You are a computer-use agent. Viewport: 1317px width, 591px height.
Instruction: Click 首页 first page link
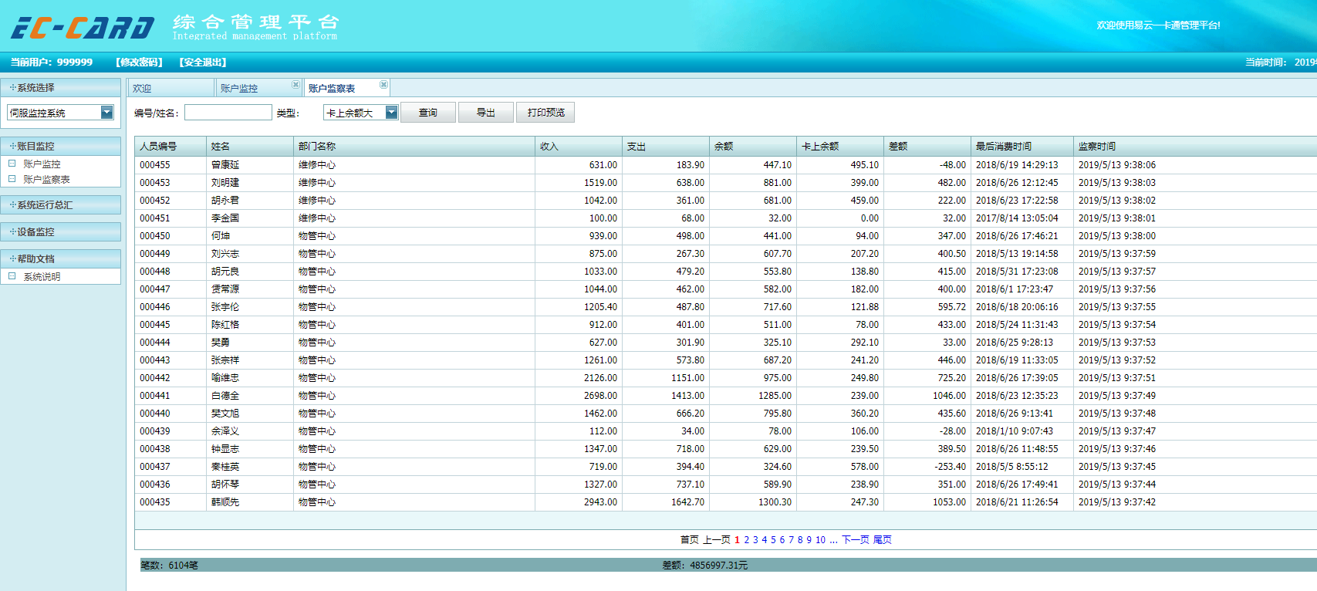click(690, 540)
